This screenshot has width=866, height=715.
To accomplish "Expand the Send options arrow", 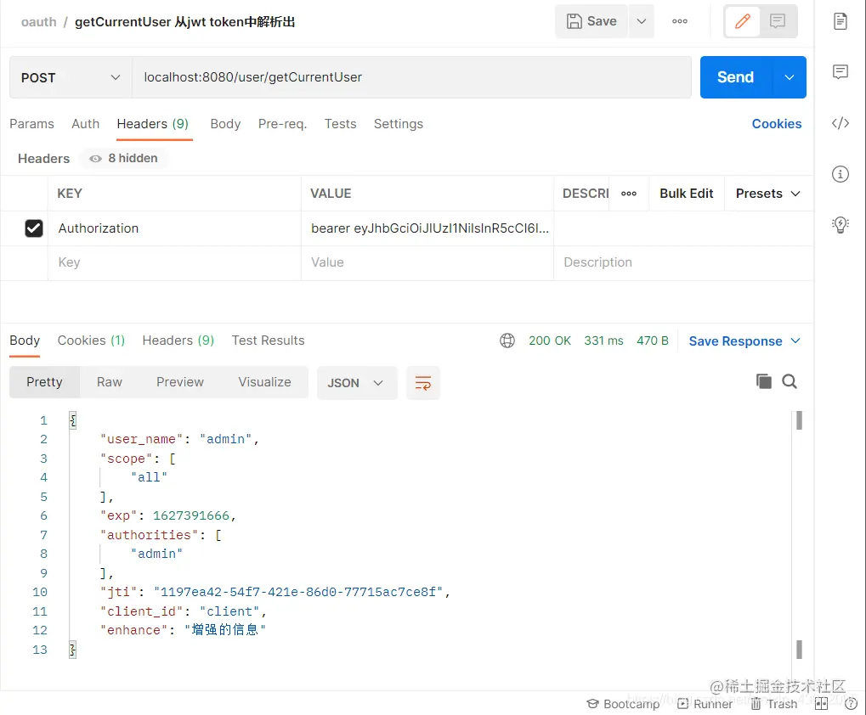I will [x=790, y=77].
